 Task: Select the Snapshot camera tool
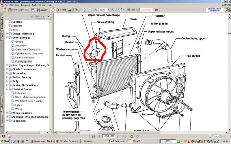(x=69, y=10)
